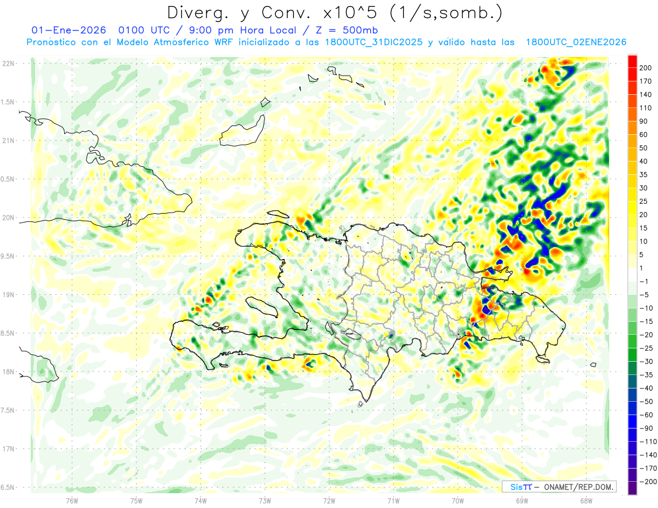
Task: Click the 'Z = 500mb' level label
Action: click(346, 30)
